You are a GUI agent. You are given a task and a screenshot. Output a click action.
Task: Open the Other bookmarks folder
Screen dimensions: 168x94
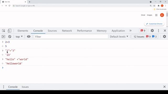(x=160, y=9)
